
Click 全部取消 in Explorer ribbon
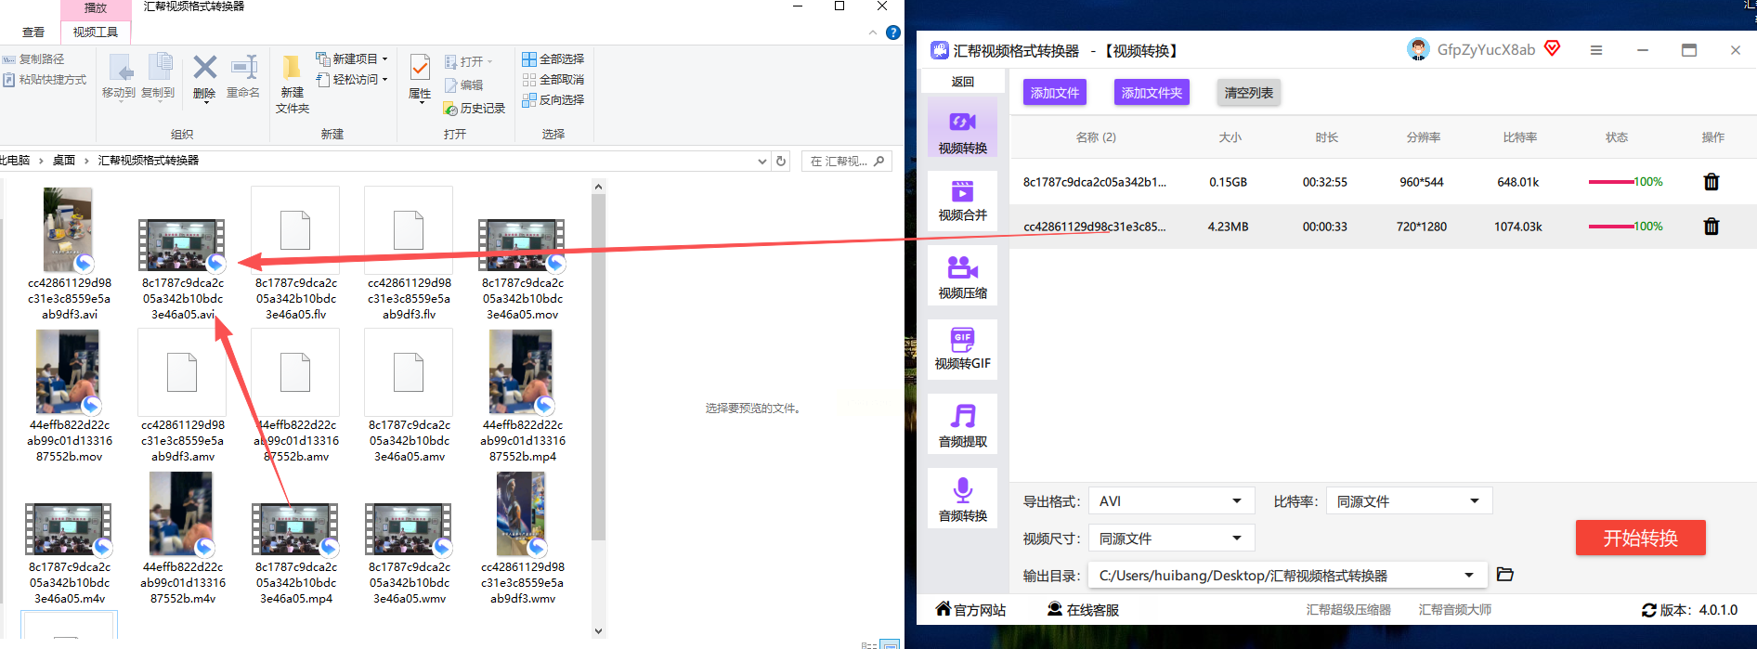point(553,79)
